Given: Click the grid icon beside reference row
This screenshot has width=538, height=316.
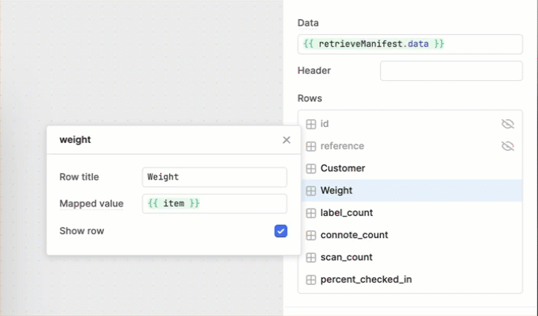Looking at the screenshot, I should [x=311, y=146].
